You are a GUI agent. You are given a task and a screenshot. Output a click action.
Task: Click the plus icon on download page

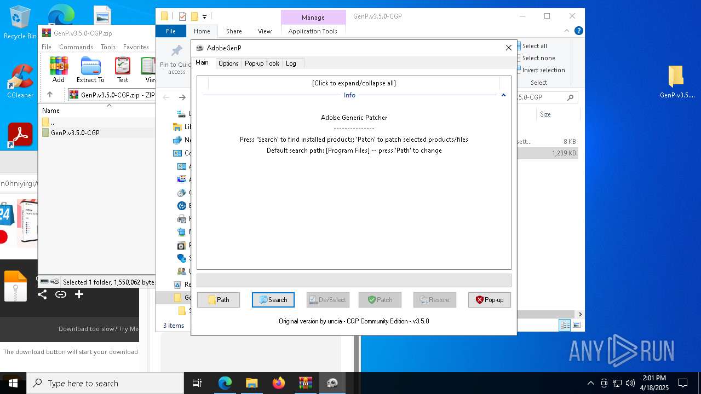[79, 294]
